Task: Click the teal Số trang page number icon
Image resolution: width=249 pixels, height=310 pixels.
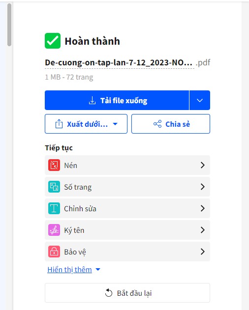Action: pyautogui.click(x=54, y=187)
